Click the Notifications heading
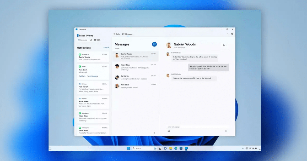Image resolution: width=307 pixels, height=161 pixels. [84, 48]
